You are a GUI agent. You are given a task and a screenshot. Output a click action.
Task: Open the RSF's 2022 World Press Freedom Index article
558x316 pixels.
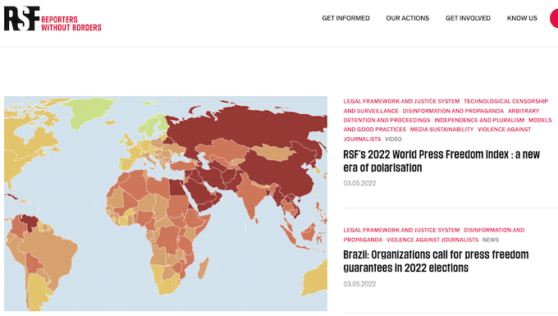(x=441, y=161)
